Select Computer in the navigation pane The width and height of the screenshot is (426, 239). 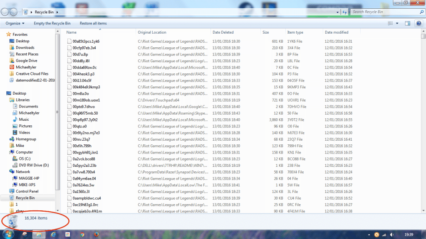pos(24,152)
